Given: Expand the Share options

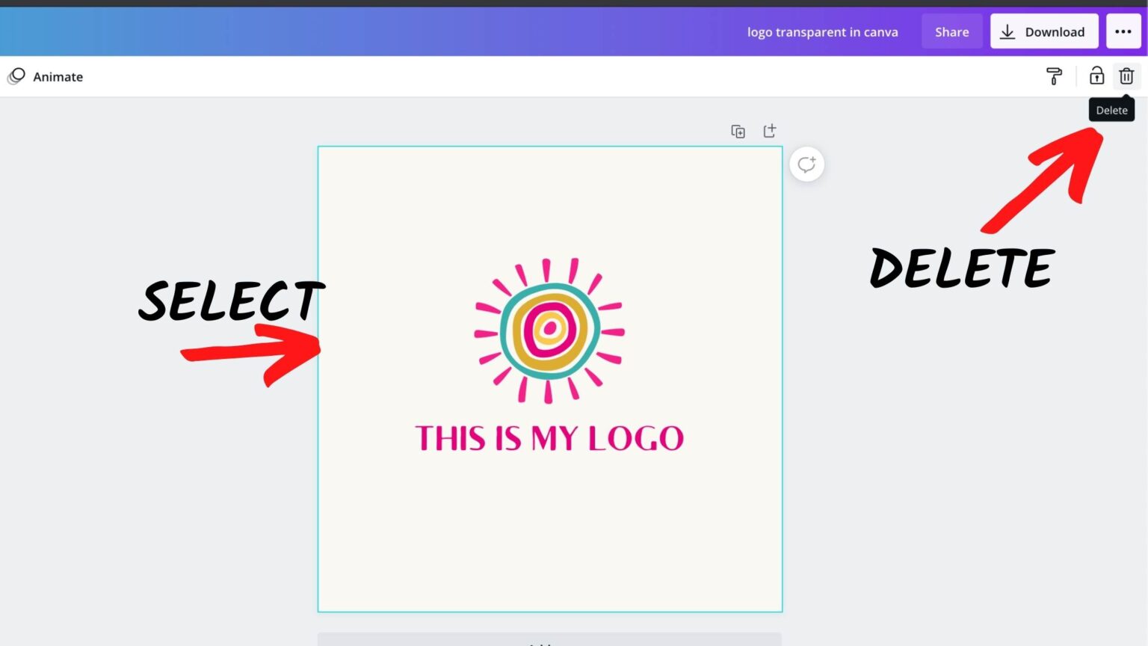Looking at the screenshot, I should pyautogui.click(x=951, y=31).
